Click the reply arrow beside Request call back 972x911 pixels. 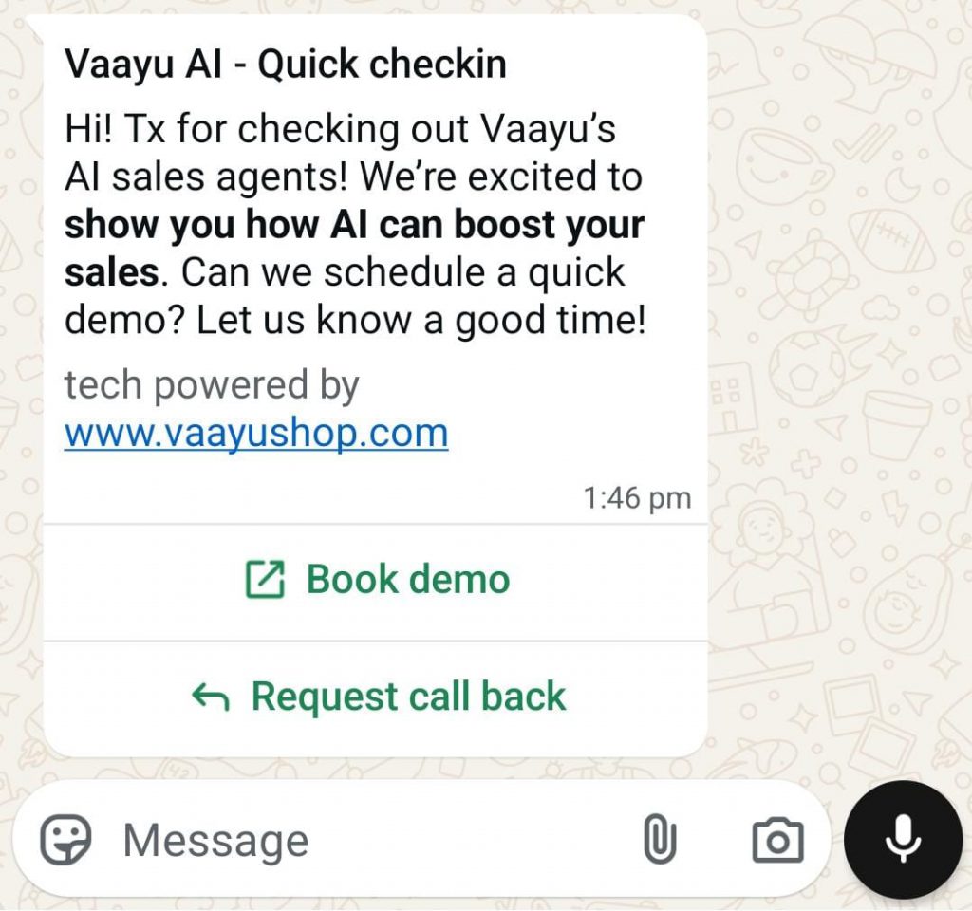tap(211, 697)
